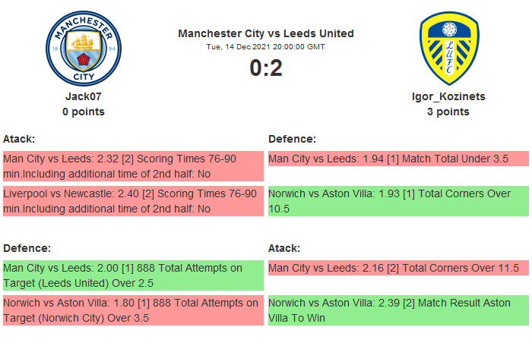
Task: Open Igor_Kozinets player profile
Action: click(x=448, y=96)
